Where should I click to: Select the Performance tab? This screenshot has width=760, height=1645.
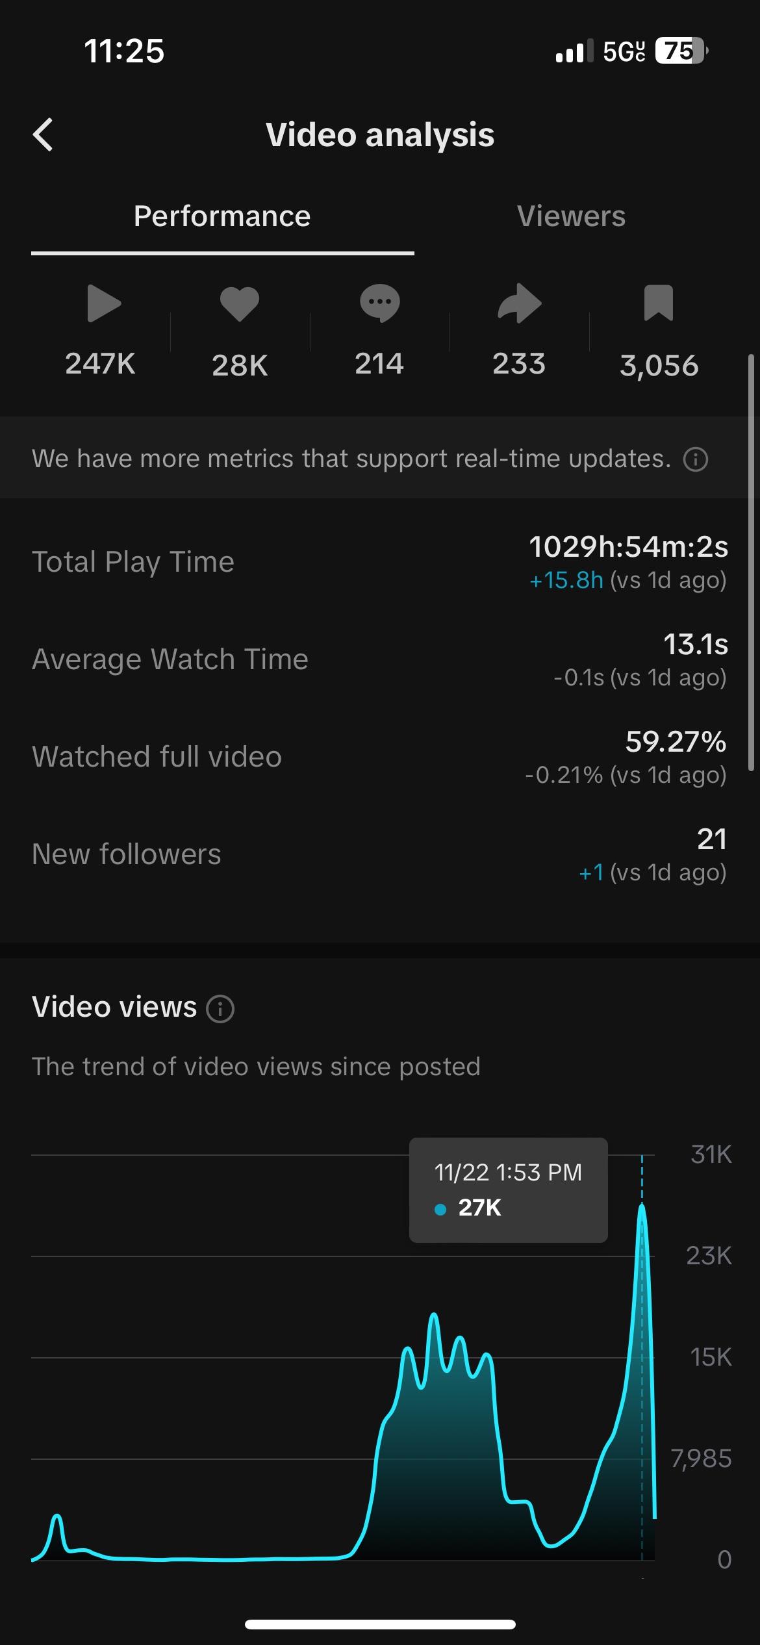[x=222, y=216]
